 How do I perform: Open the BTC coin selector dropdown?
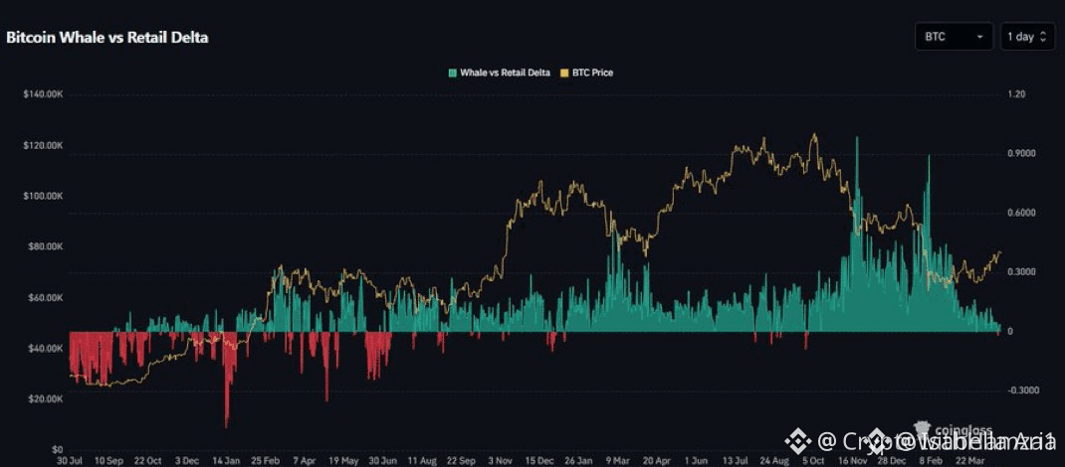pyautogui.click(x=954, y=37)
